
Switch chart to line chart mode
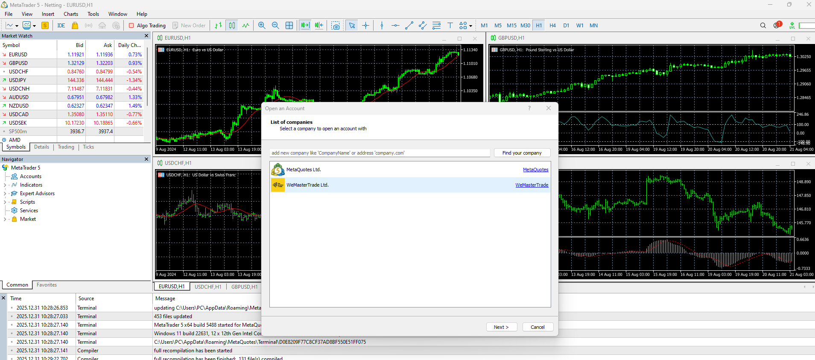coord(245,26)
